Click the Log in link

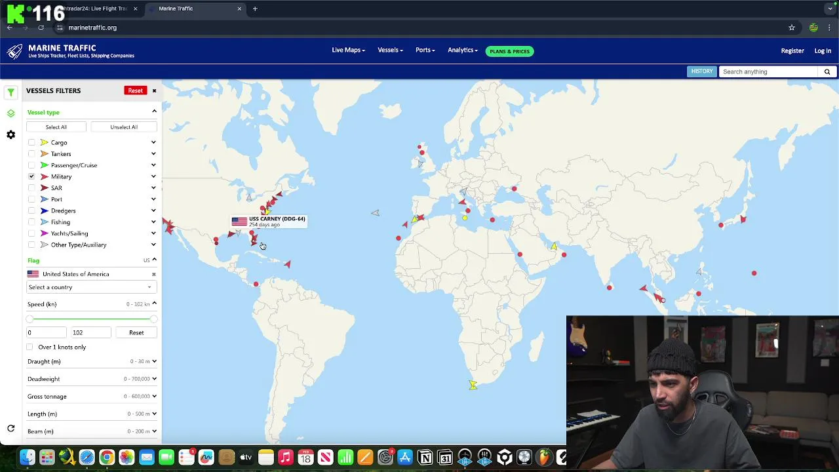pos(823,50)
